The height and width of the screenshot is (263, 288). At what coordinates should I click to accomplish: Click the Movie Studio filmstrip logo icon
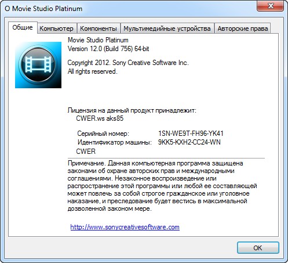38,65
